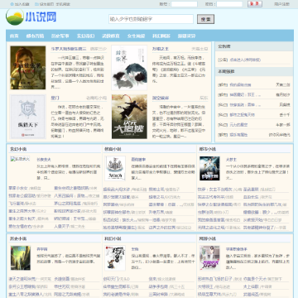Open the pink cover in 网游小说 section

209,258
